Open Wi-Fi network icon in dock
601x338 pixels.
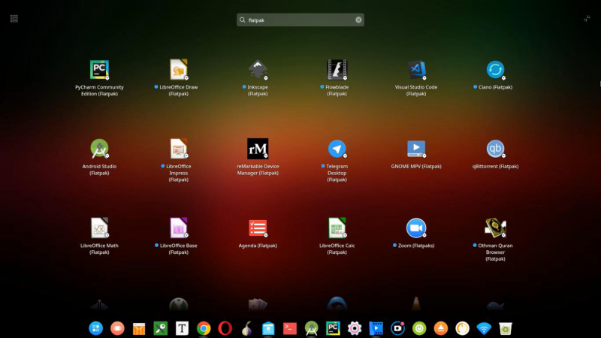[x=484, y=328]
